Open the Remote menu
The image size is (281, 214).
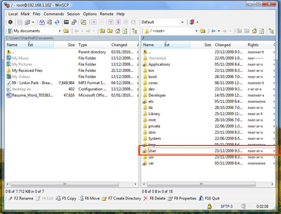point(106,14)
